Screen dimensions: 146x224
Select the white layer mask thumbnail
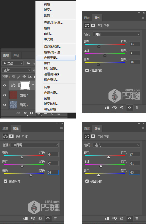25,85
